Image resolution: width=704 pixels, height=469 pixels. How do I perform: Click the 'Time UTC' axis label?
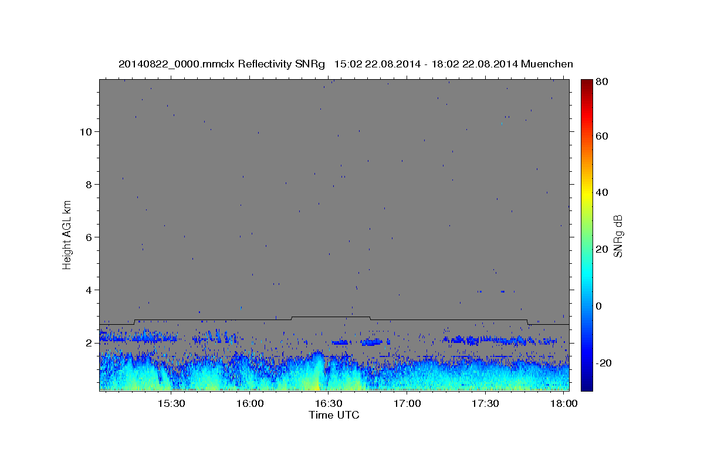(334, 415)
